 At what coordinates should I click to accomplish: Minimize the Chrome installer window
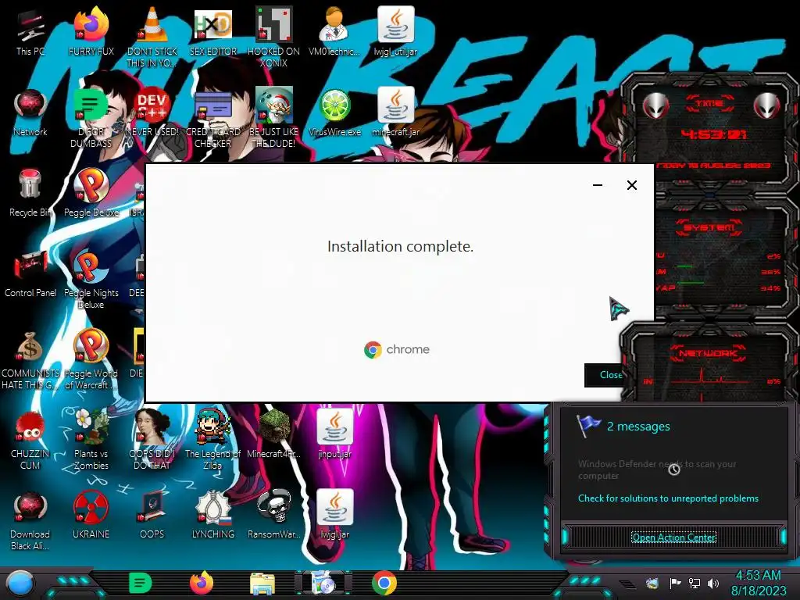(x=598, y=185)
